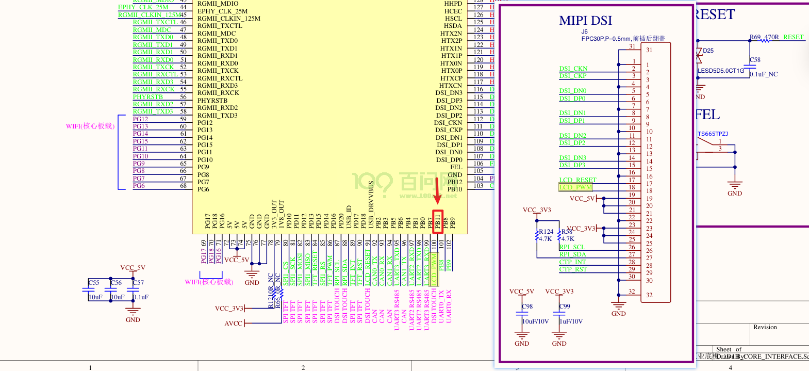The image size is (809, 371).
Task: Click capacitor C55 10uF symbol
Action: (89, 290)
